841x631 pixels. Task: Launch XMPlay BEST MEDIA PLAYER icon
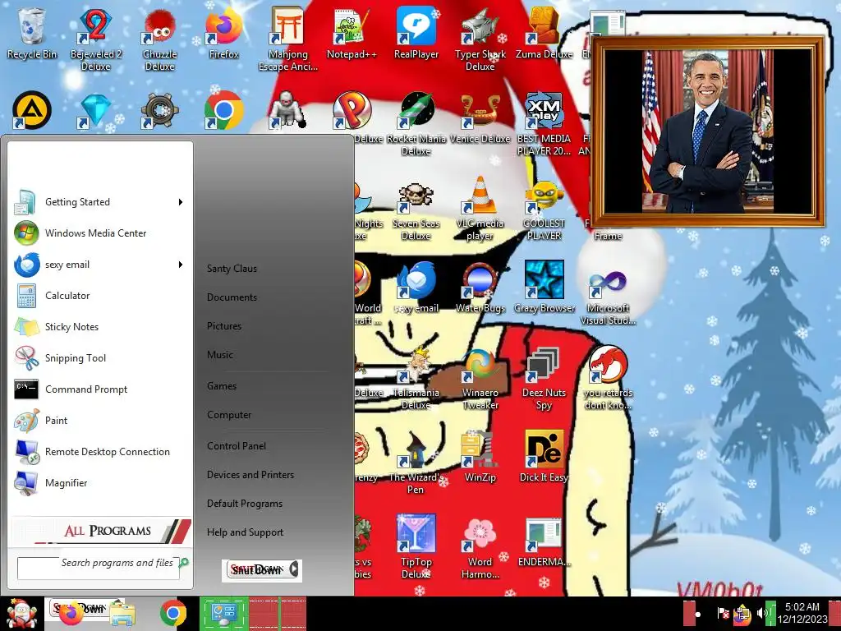click(544, 123)
